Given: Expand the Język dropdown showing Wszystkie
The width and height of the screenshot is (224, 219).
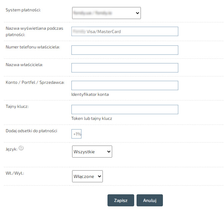Looking at the screenshot, I should coord(92,152).
